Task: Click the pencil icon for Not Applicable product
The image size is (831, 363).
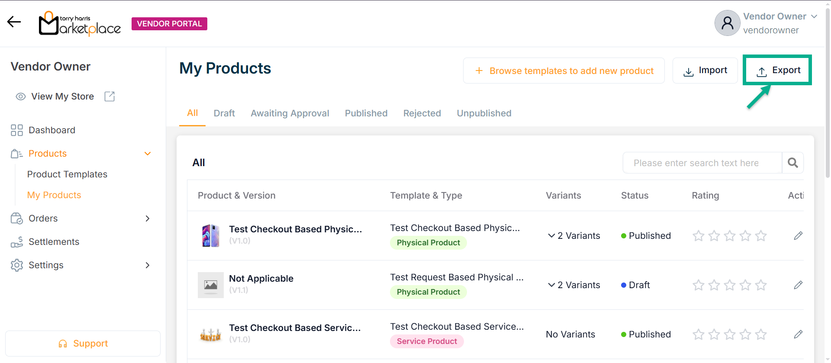Action: [798, 285]
